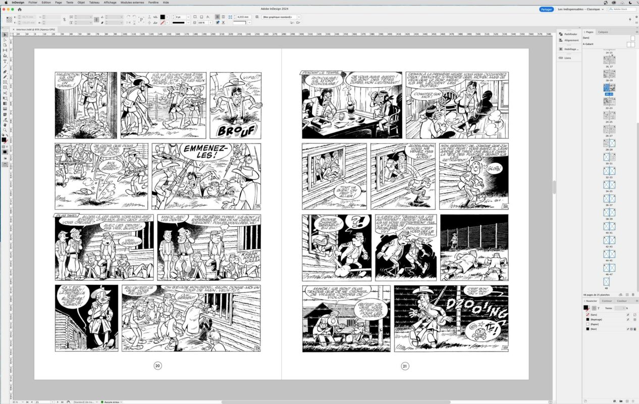
Task: Open the Edition menu
Action: pyautogui.click(x=46, y=3)
